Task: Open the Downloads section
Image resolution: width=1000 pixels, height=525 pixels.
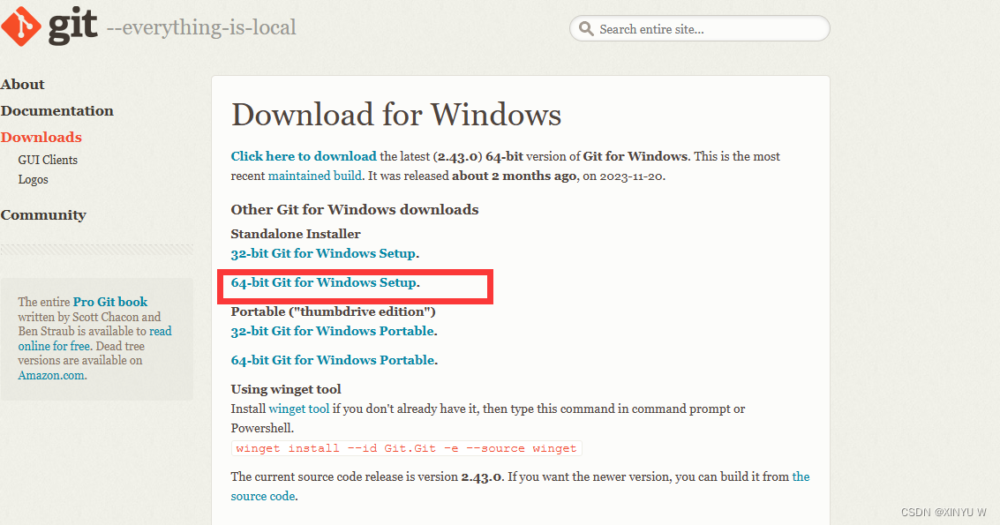Action: [41, 137]
